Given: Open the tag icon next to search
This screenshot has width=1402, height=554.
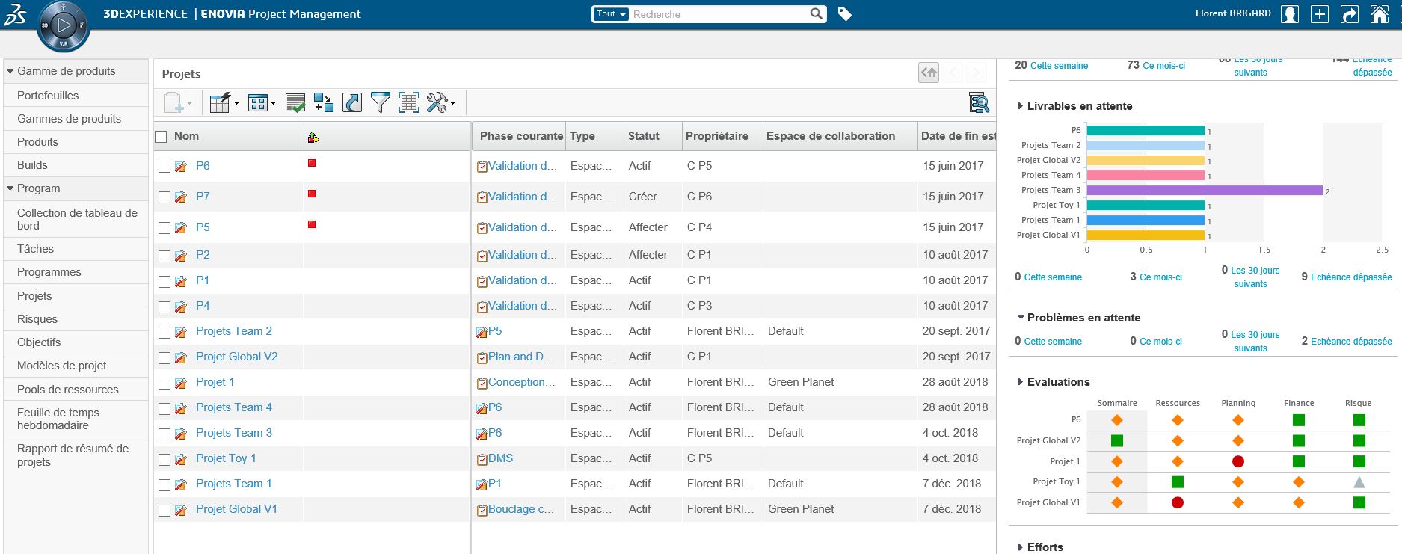Looking at the screenshot, I should point(845,14).
